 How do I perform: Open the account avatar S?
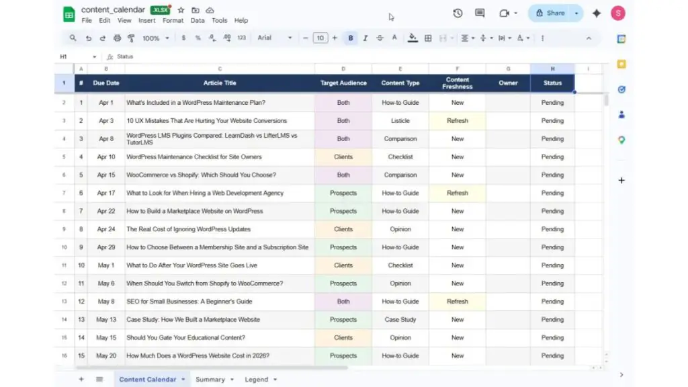(618, 13)
